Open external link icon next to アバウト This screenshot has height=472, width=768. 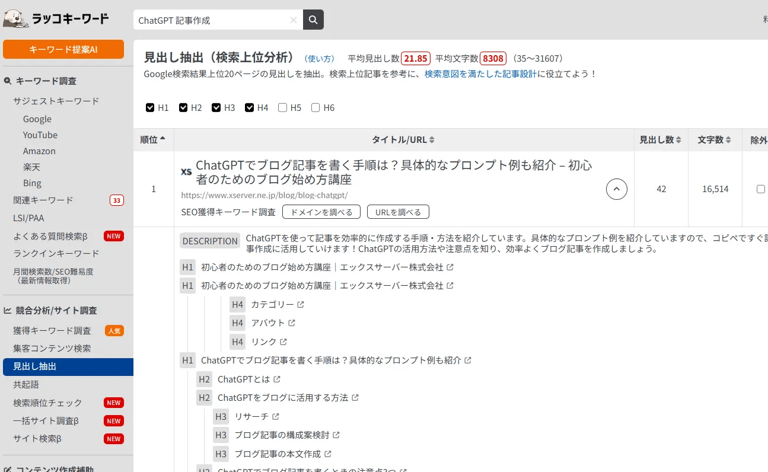[292, 323]
